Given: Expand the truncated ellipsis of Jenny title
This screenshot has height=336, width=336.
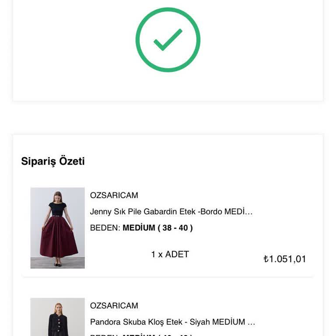Looking at the screenshot, I should pos(249,212).
